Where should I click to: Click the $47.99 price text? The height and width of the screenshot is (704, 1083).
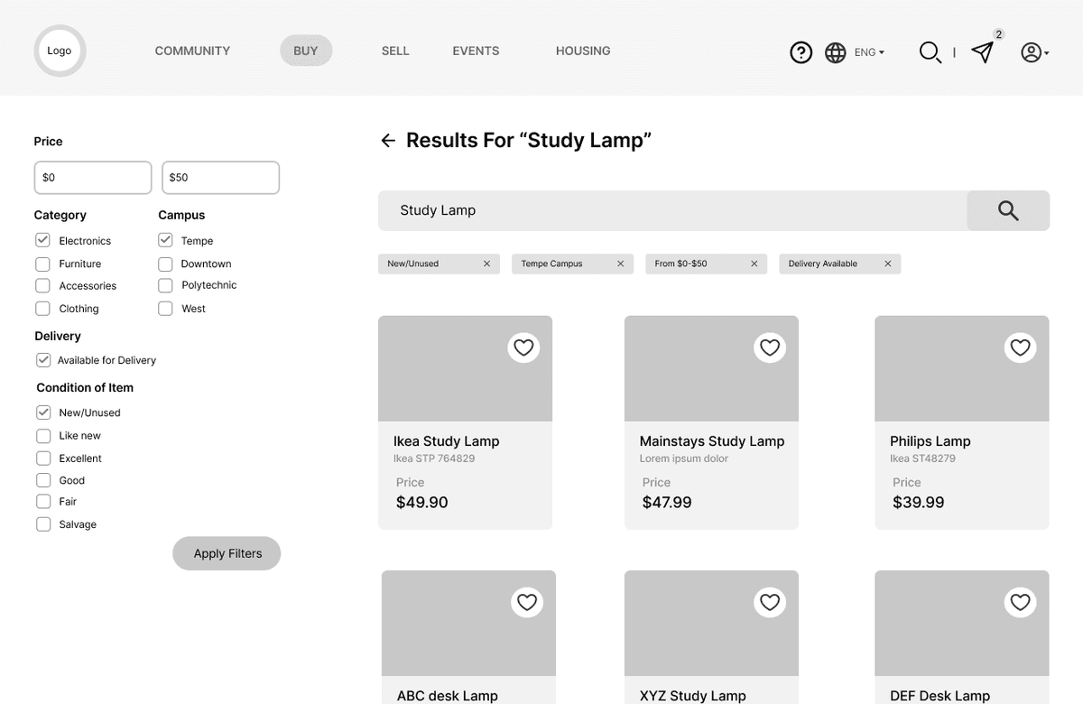coord(667,503)
